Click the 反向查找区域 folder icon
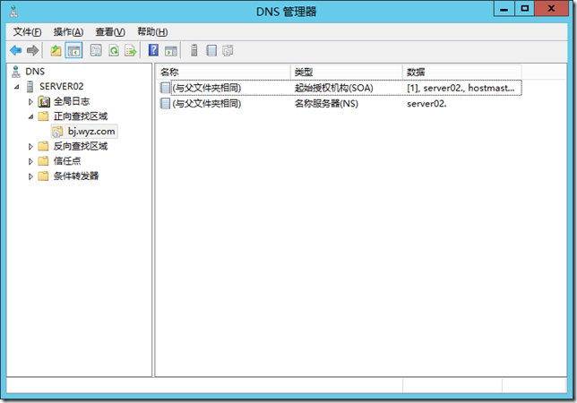The image size is (577, 403). (43, 146)
